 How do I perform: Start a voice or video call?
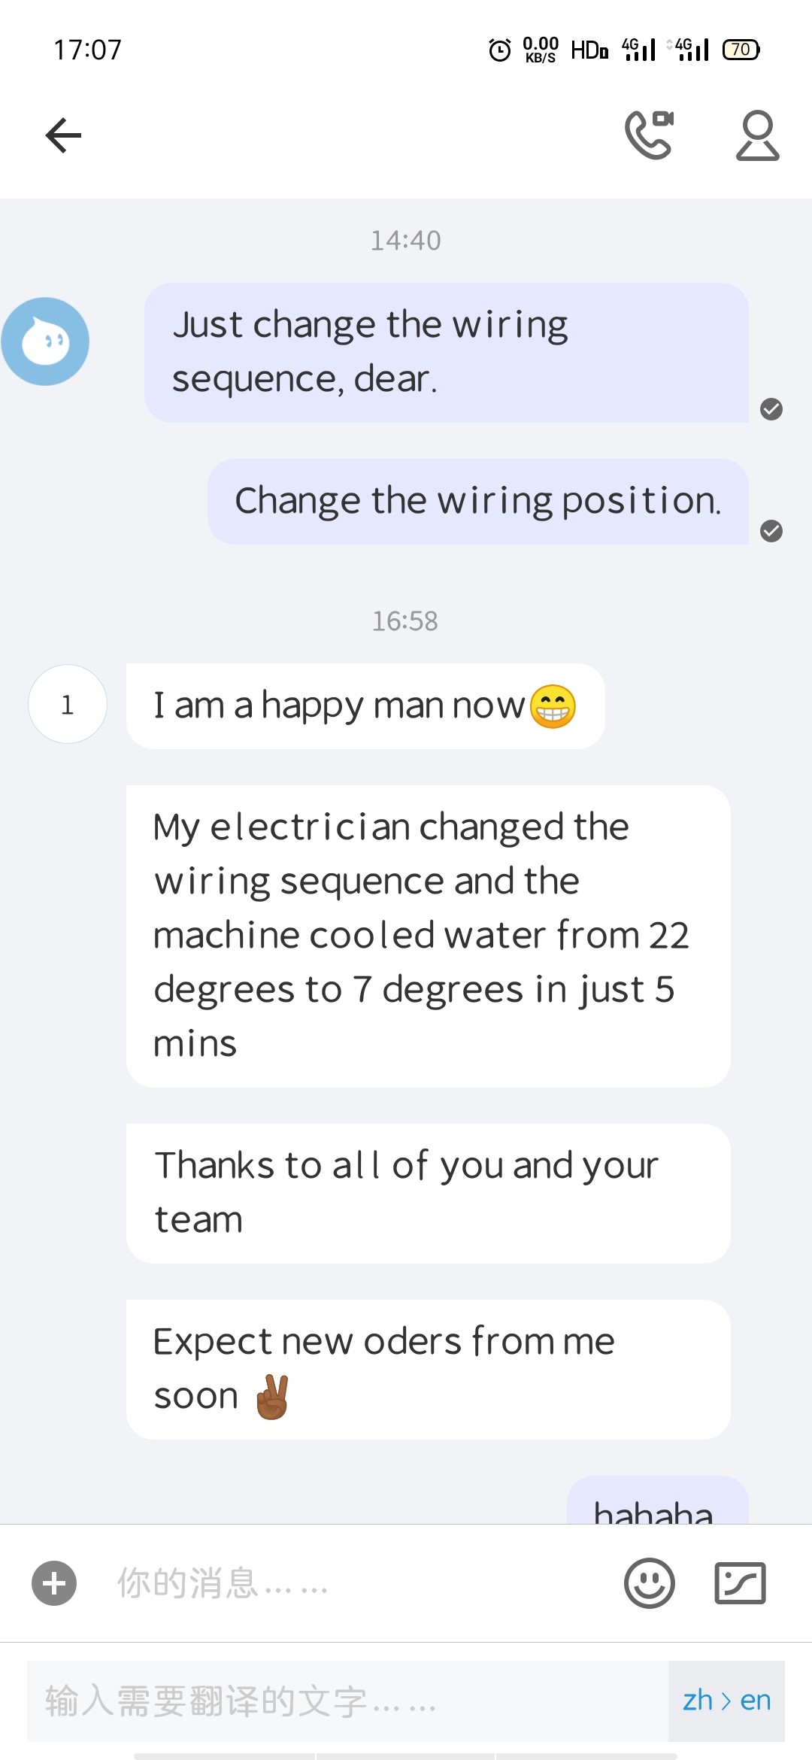click(649, 135)
